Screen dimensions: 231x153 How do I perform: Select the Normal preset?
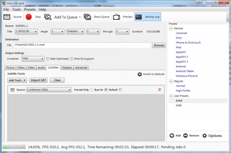pos(181,86)
